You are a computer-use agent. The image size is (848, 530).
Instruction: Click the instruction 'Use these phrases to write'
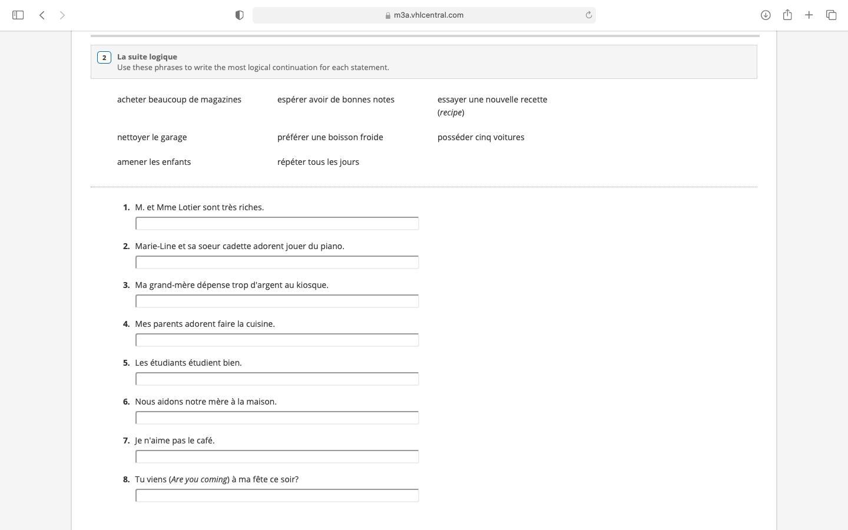pyautogui.click(x=253, y=67)
